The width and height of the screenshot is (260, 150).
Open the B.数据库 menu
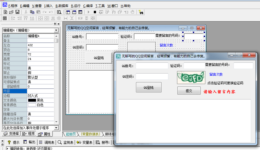click(62, 6)
